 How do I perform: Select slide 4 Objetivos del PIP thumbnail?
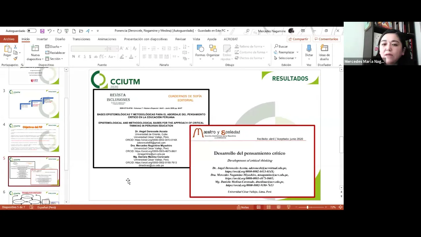coord(34,138)
